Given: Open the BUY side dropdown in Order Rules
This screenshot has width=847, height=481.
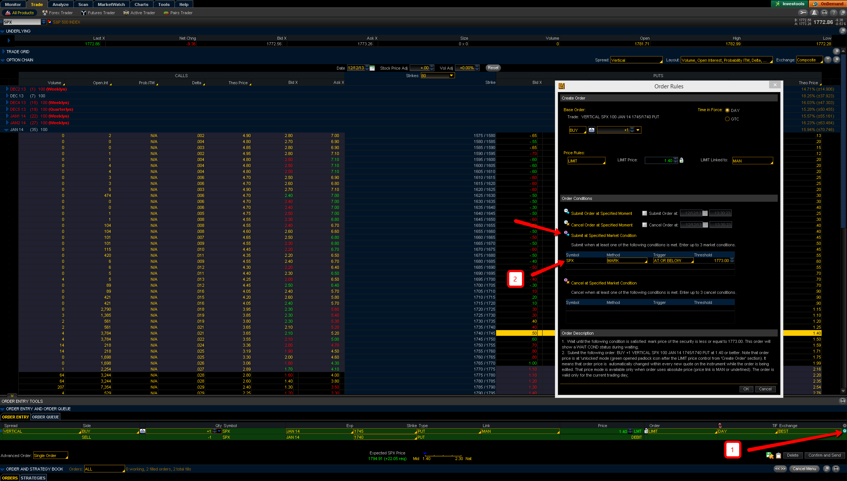Looking at the screenshot, I should coord(577,130).
